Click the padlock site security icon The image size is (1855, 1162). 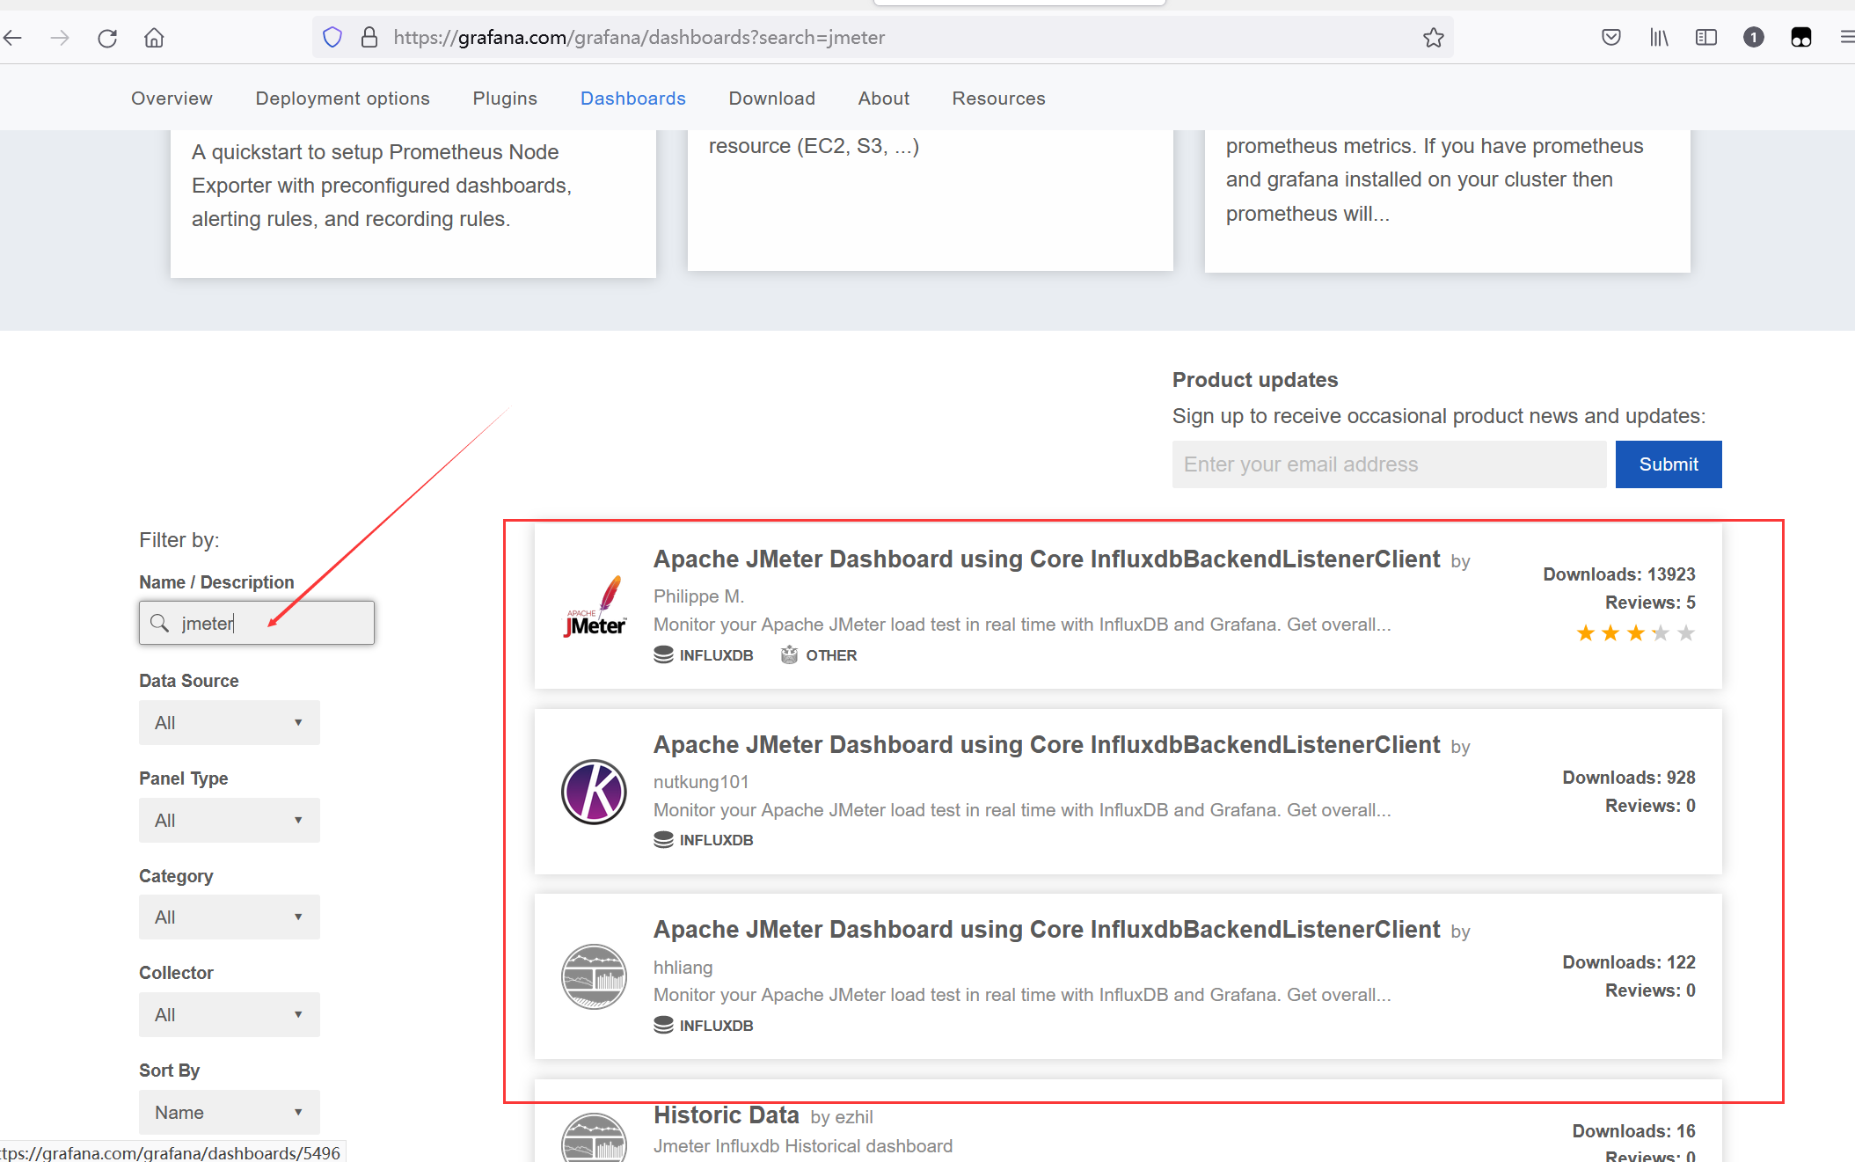[369, 37]
